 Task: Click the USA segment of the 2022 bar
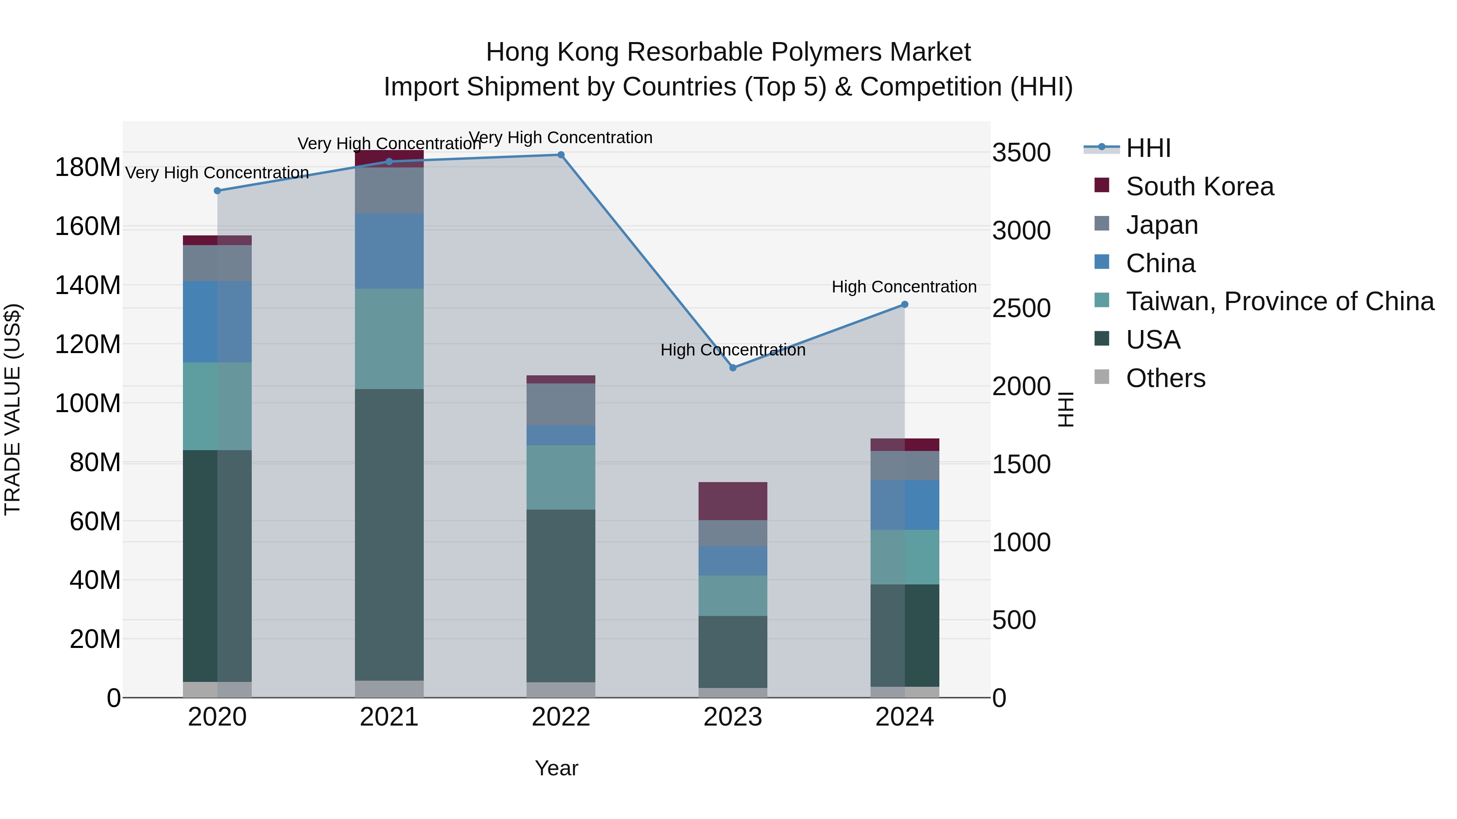[561, 596]
